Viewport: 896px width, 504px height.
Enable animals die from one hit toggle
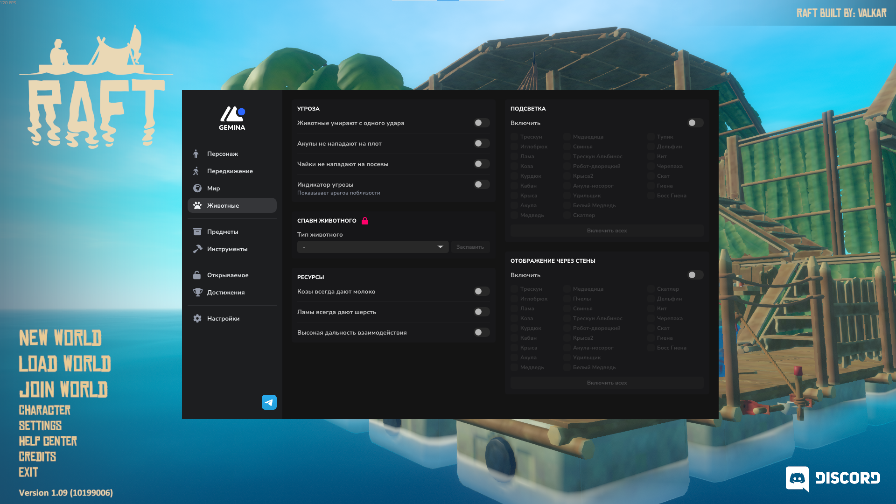point(481,123)
